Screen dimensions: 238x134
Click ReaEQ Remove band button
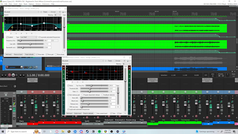pos(18,54)
